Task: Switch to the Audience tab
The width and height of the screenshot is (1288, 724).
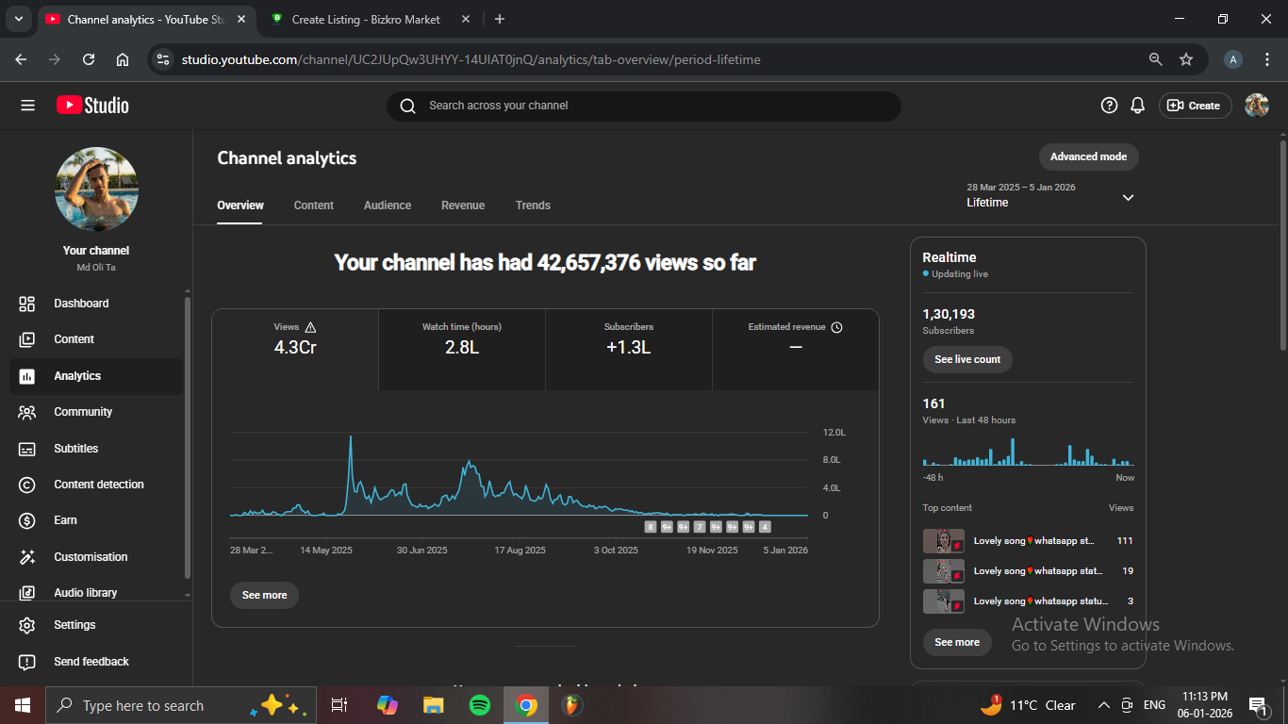Action: click(388, 206)
